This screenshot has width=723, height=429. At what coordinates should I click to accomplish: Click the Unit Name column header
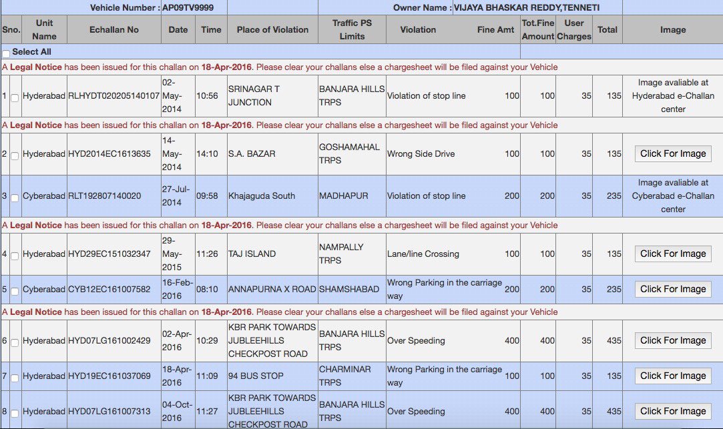pos(44,29)
